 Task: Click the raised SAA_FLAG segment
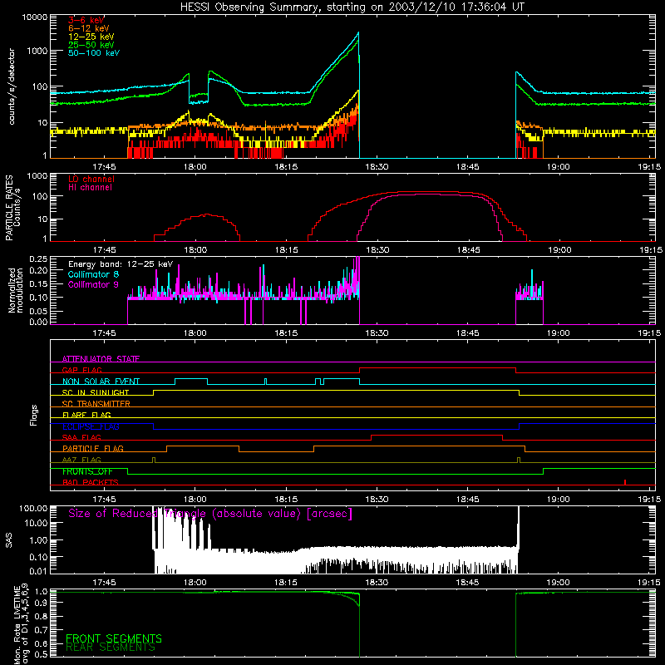click(437, 435)
